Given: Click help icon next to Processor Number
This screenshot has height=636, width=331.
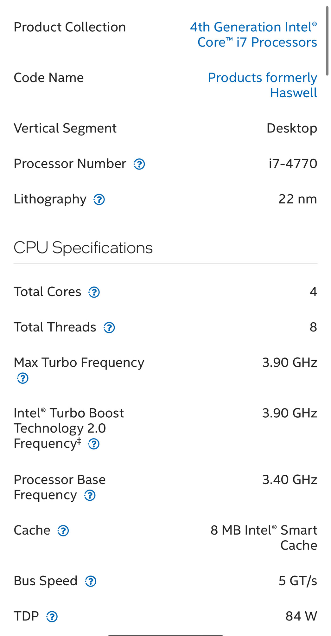Looking at the screenshot, I should coord(139,164).
